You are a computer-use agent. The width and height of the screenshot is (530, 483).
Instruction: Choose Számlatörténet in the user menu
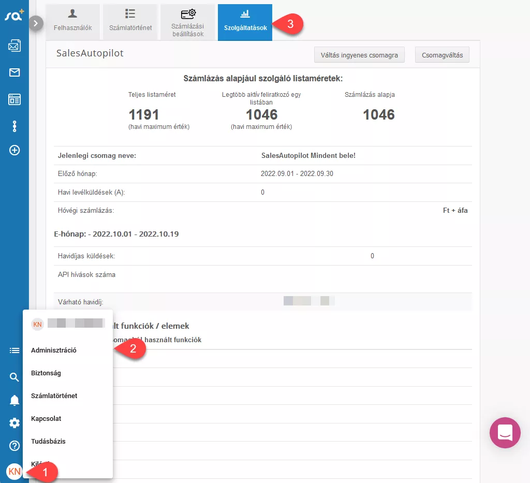[54, 396]
